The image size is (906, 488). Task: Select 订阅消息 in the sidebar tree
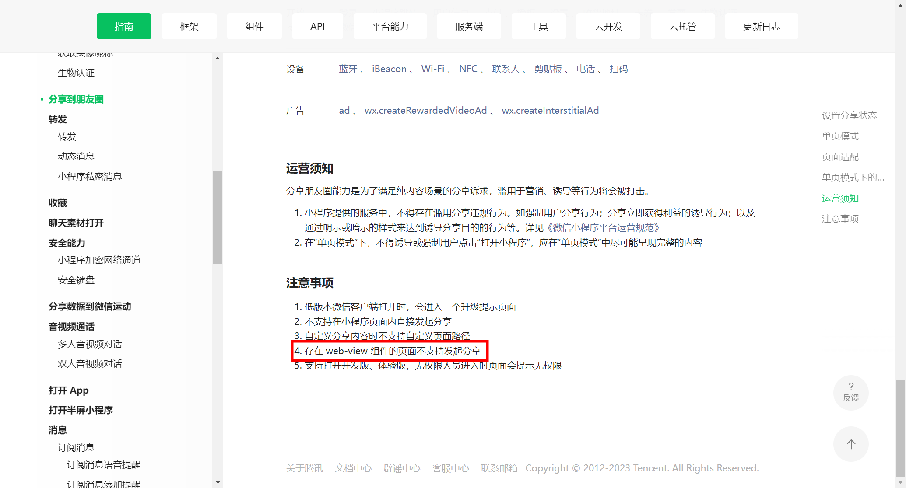tap(76, 448)
